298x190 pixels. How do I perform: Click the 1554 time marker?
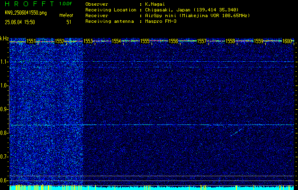(117, 41)
